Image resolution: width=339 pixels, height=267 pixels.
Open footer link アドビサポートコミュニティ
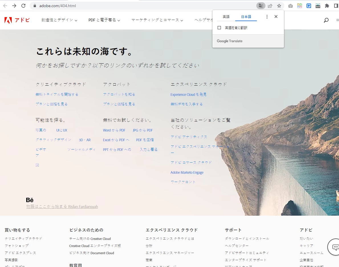(x=247, y=253)
